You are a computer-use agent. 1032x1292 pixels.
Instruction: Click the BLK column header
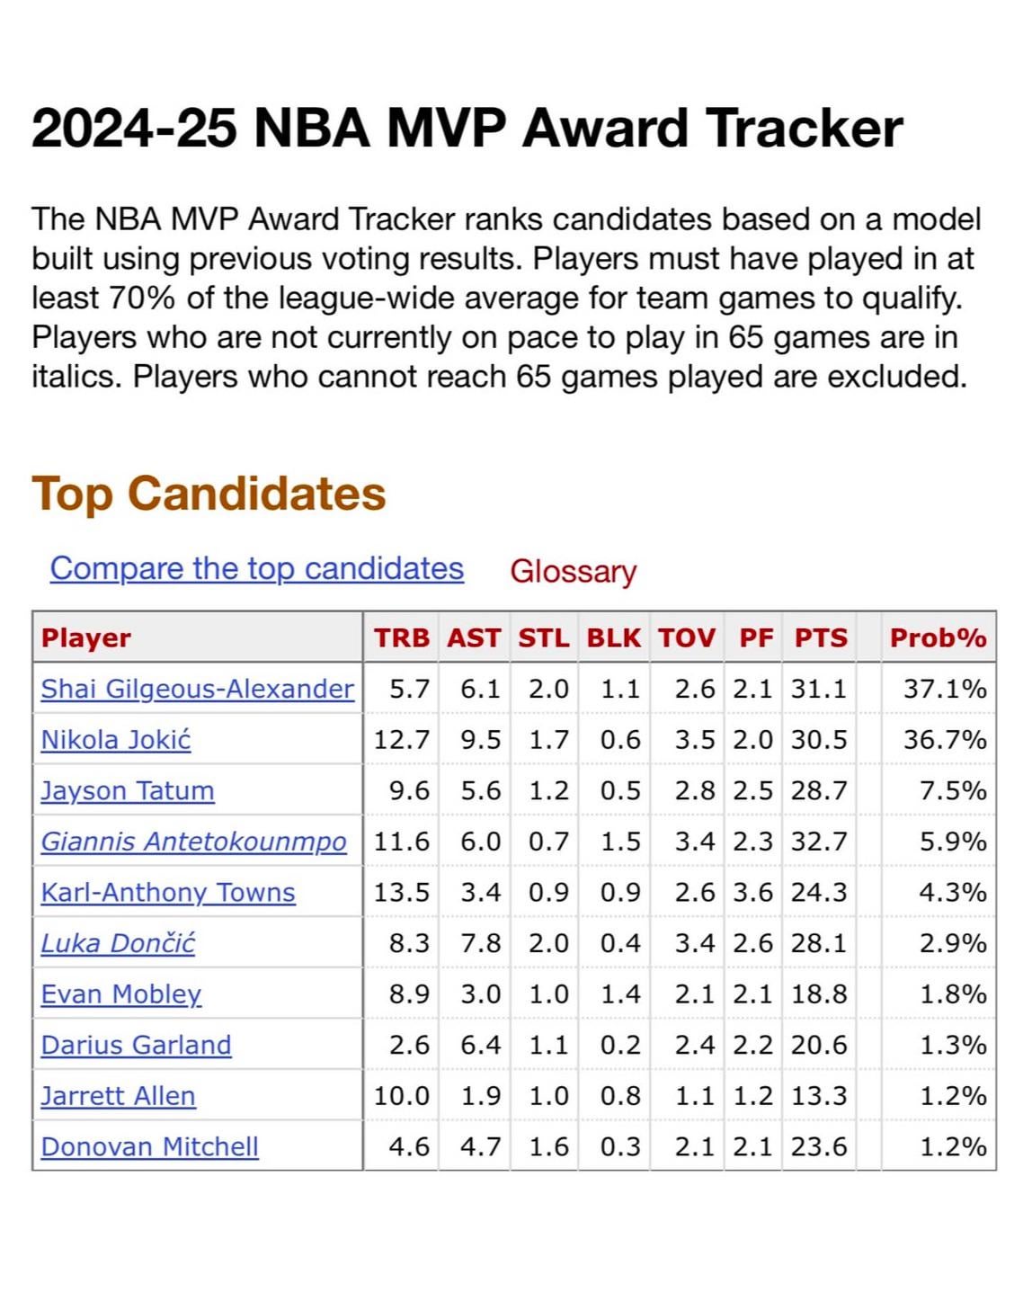tap(613, 637)
